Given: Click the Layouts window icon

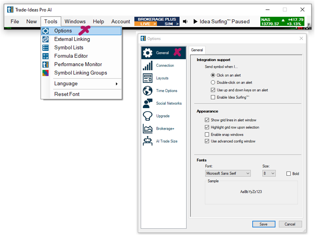Looking at the screenshot, I should [x=148, y=78].
